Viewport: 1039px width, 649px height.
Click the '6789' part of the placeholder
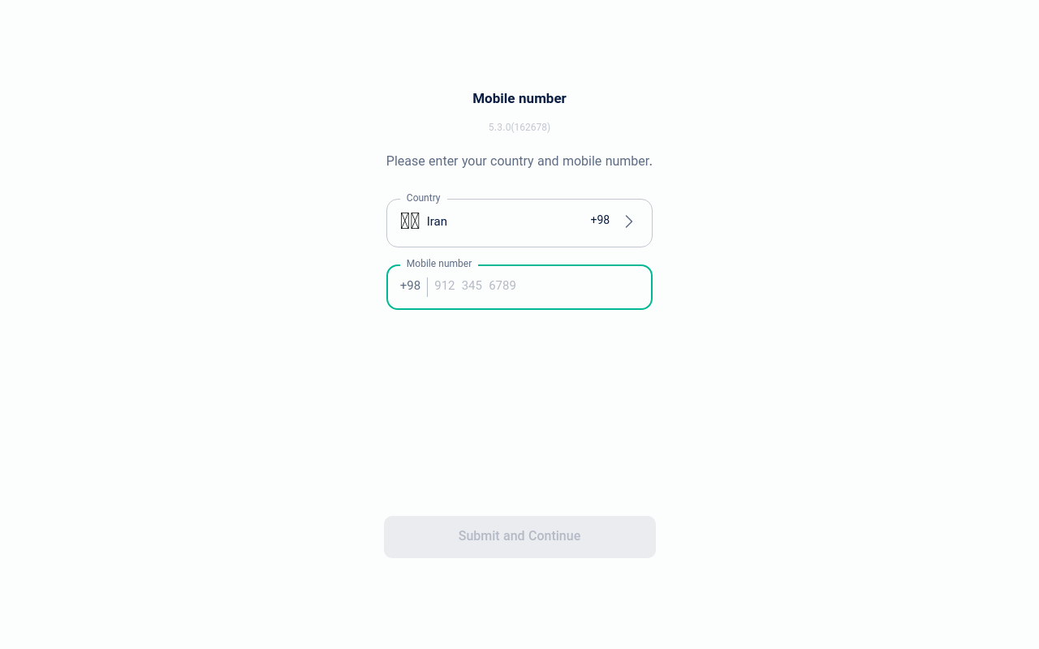pyautogui.click(x=502, y=286)
